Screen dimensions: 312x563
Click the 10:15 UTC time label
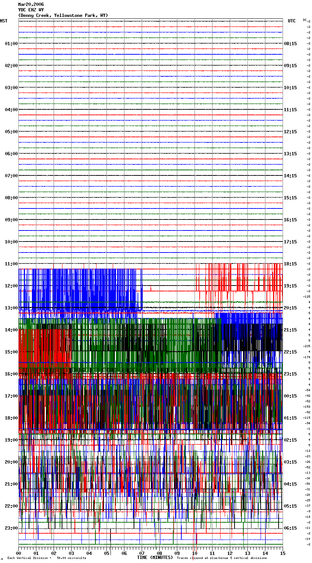coord(290,88)
